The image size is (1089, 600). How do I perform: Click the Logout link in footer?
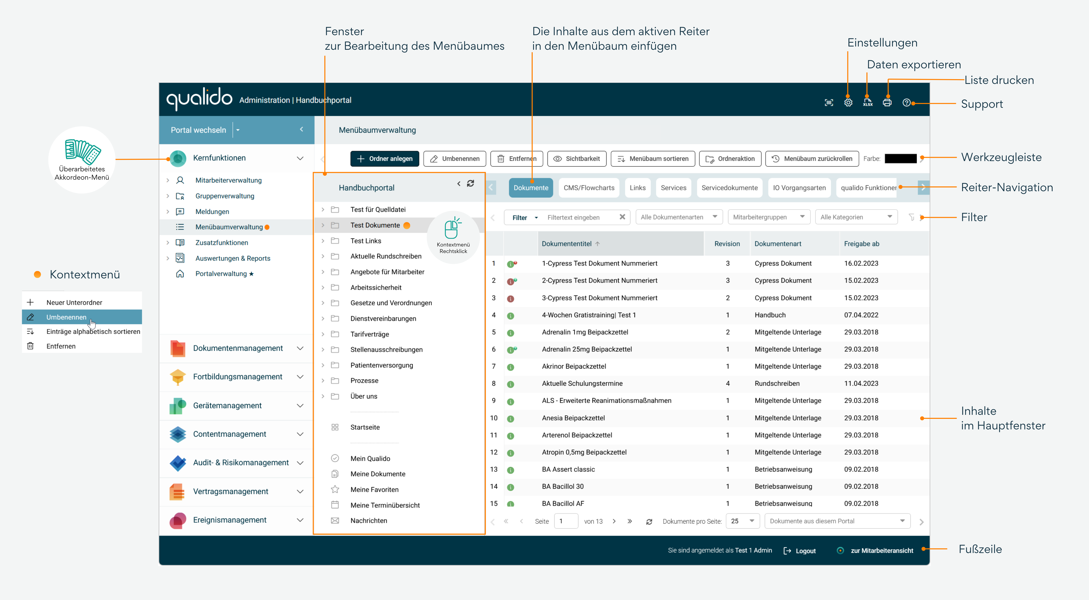click(x=799, y=551)
